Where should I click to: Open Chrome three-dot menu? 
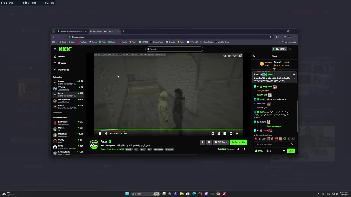[295, 37]
